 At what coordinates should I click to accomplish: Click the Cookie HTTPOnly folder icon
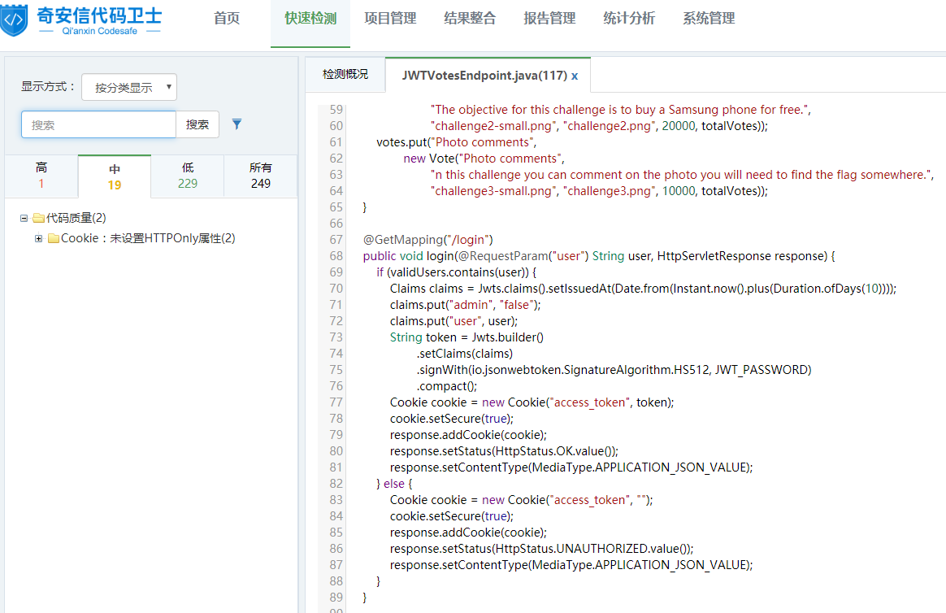coord(54,238)
